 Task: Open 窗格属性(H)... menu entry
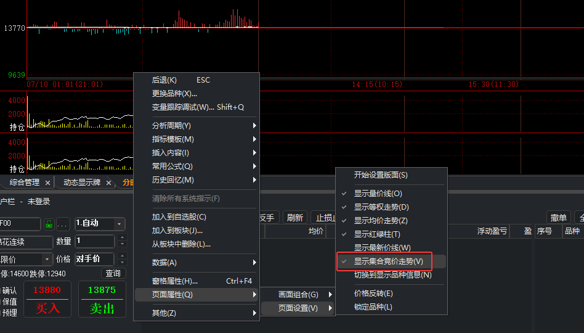197,281
